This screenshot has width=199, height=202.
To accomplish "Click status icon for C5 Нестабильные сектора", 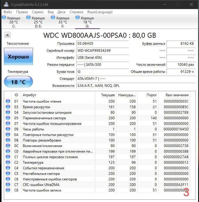I will click(x=8, y=173).
